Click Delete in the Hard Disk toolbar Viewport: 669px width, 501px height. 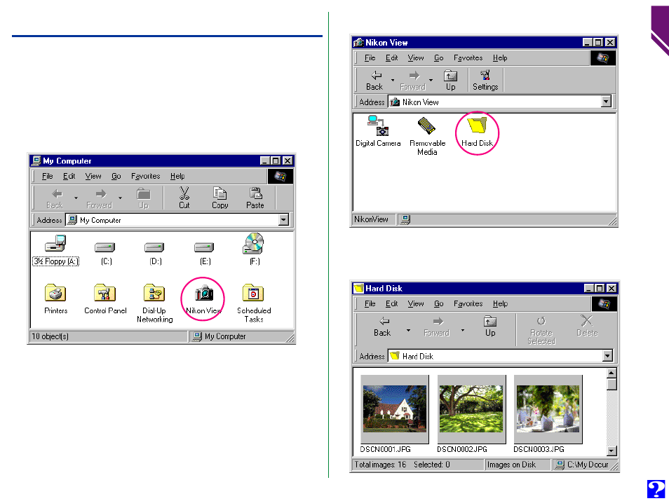coord(587,327)
